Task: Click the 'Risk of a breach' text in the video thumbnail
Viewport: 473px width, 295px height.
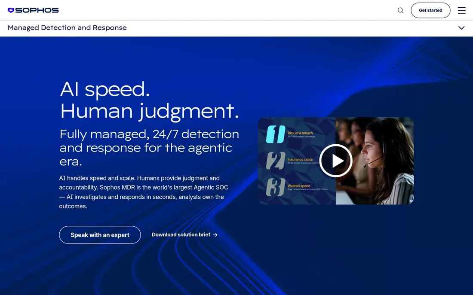Action: 300,133
